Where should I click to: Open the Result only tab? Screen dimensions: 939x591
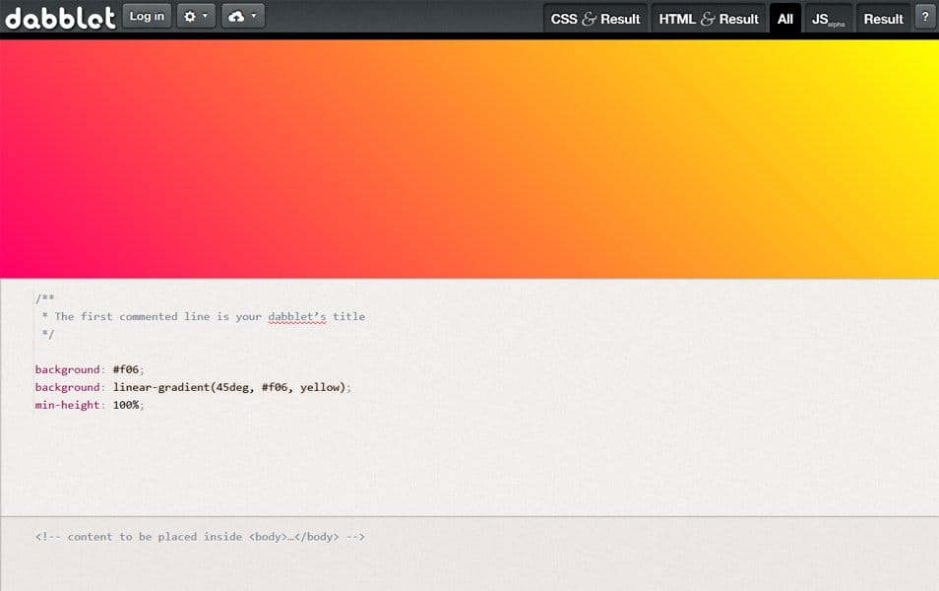point(883,19)
